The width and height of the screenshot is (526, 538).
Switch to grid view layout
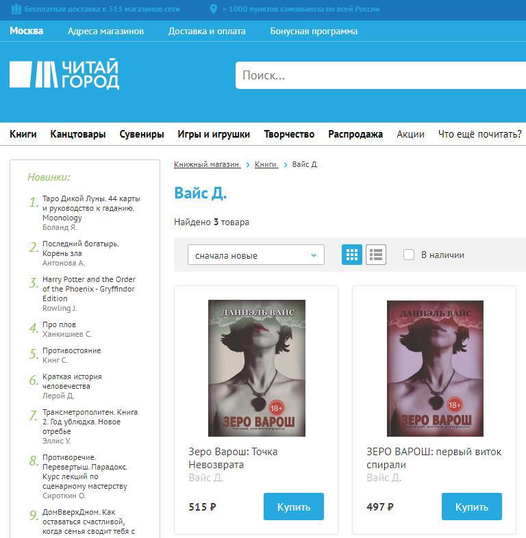pyautogui.click(x=352, y=255)
